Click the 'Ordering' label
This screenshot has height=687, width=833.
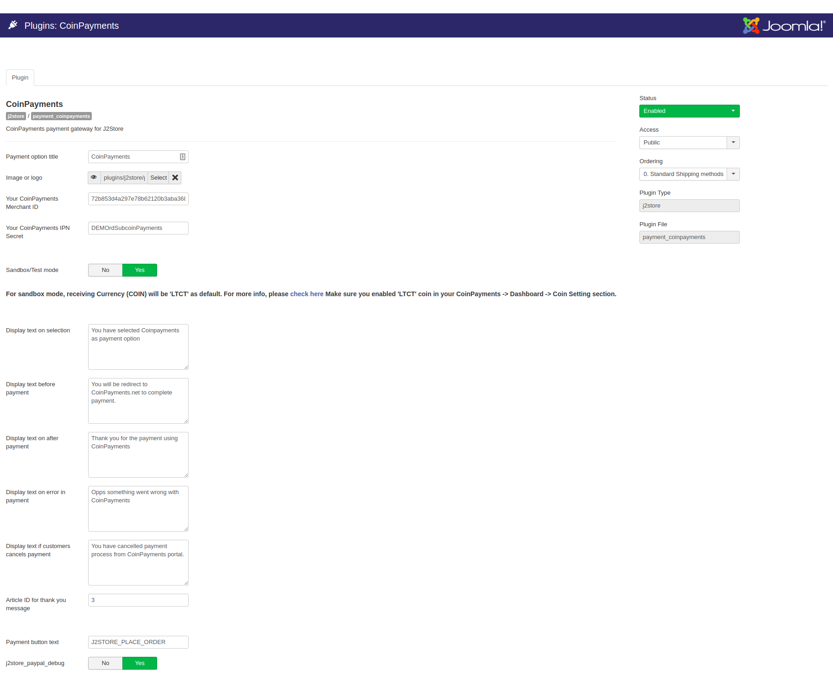click(x=651, y=161)
